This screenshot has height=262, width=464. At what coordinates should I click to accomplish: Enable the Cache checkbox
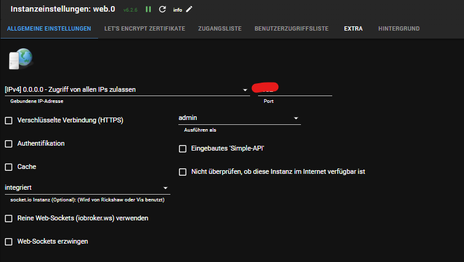pyautogui.click(x=9, y=167)
